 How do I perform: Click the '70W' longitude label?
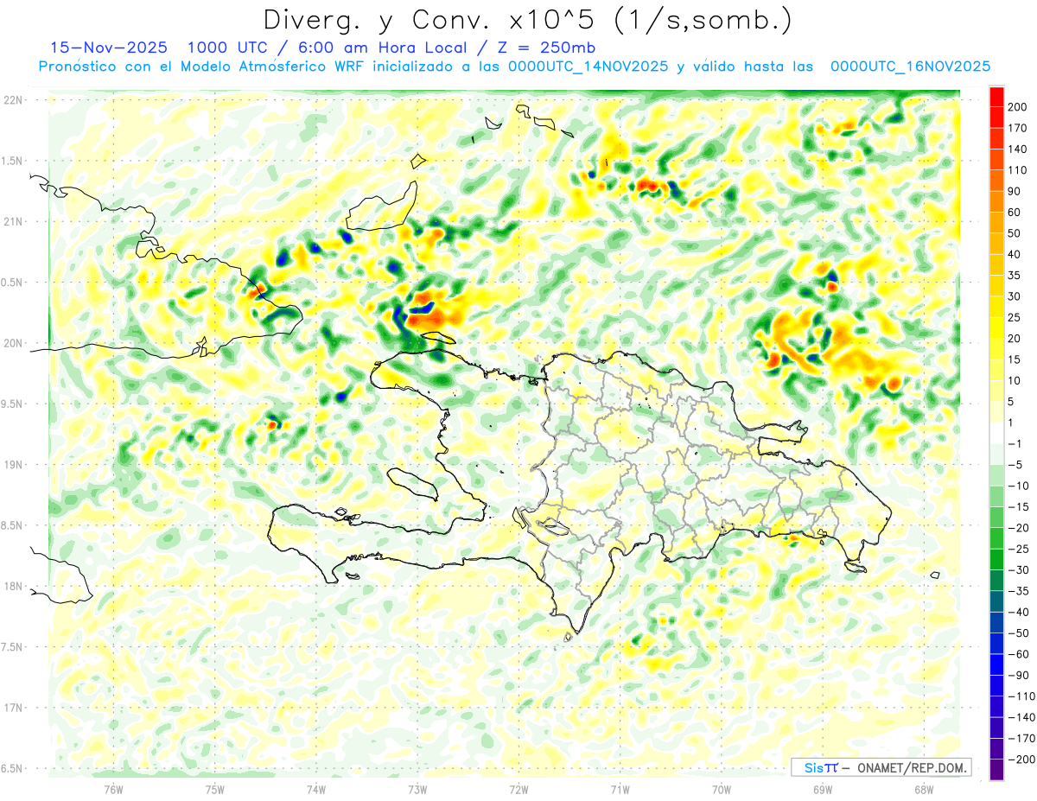pyautogui.click(x=722, y=789)
